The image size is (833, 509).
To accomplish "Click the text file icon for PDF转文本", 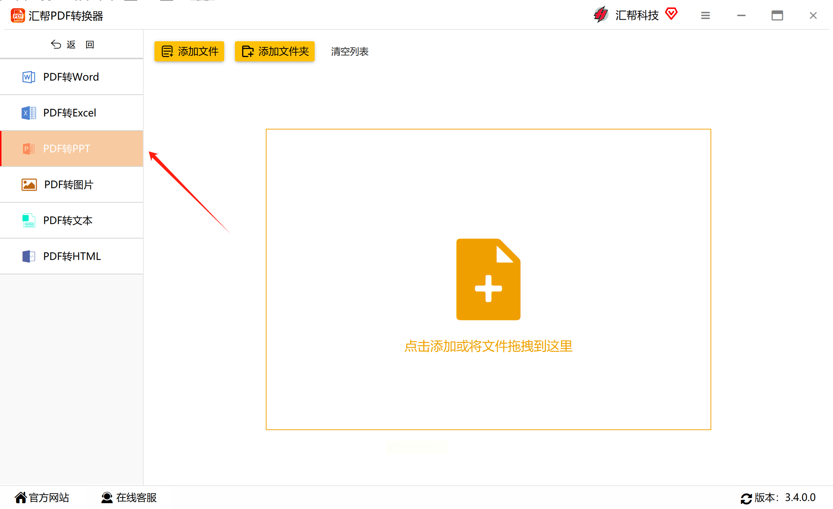I will (28, 221).
